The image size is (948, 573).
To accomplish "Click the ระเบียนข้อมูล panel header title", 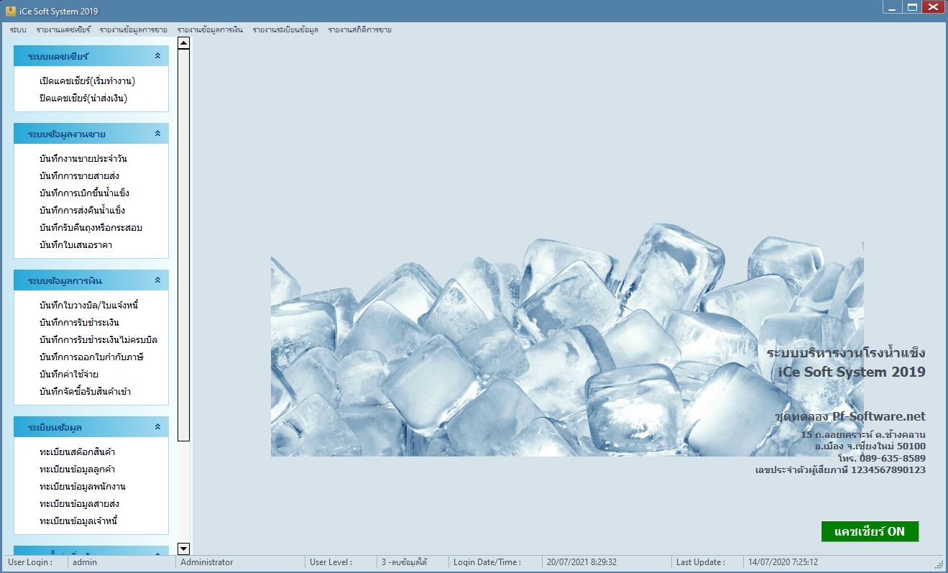I will 55,427.
